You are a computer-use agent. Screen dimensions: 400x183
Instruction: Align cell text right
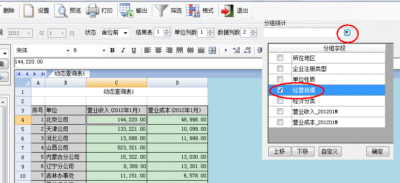pyautogui.click(x=169, y=50)
